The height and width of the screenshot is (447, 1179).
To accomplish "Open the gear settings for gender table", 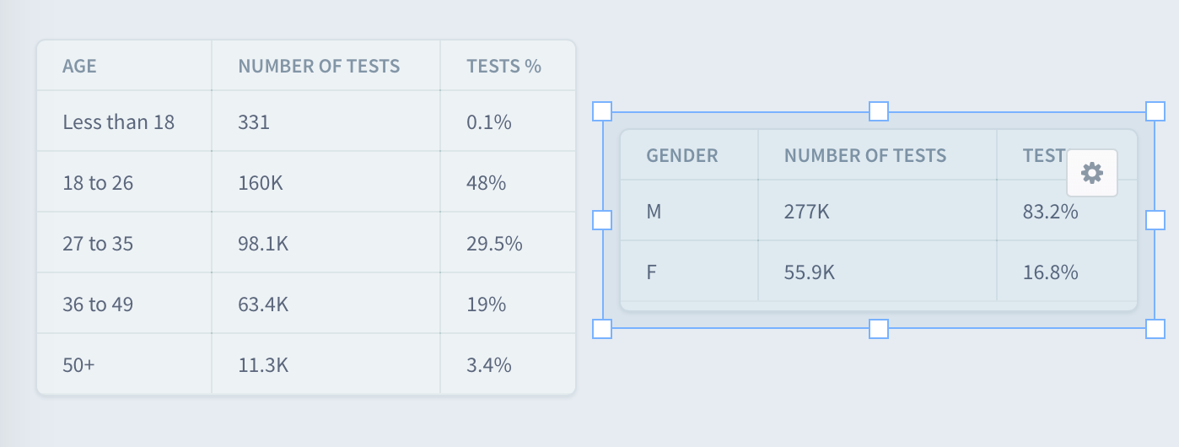I will (x=1092, y=173).
